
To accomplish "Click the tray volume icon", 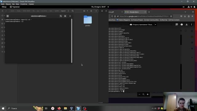I will tap(155, 108).
